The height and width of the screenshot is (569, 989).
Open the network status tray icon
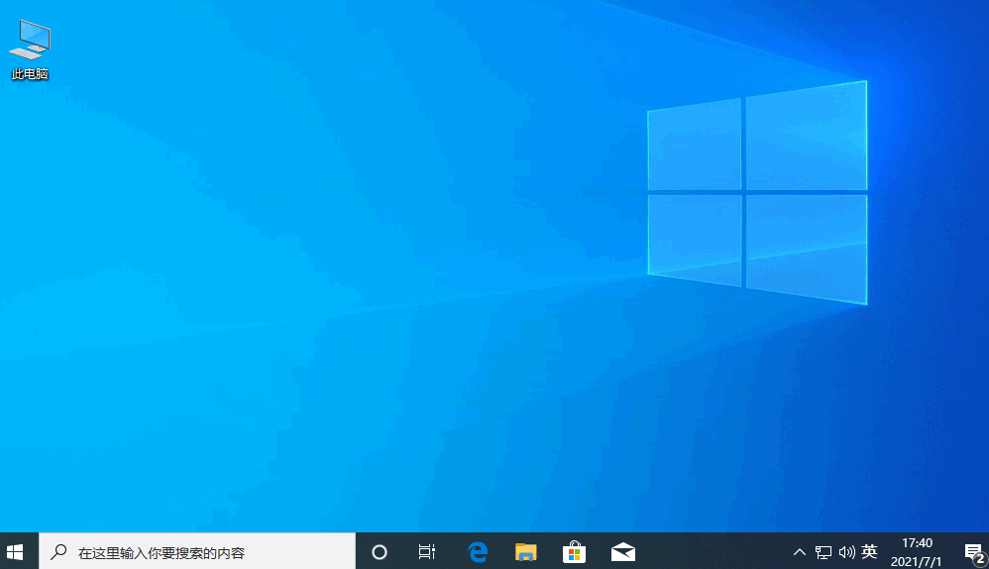click(824, 552)
